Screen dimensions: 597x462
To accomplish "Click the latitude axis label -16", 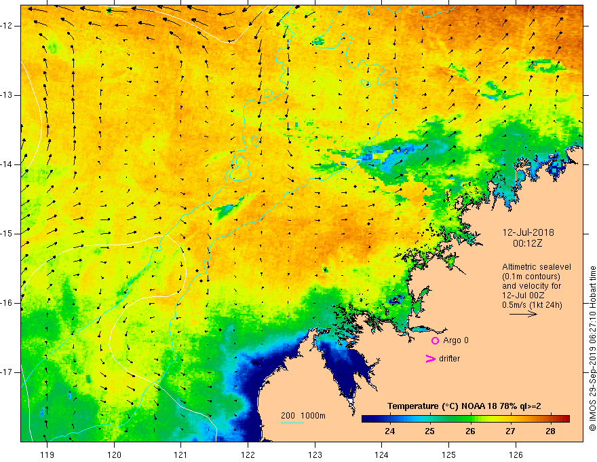I will click(7, 303).
